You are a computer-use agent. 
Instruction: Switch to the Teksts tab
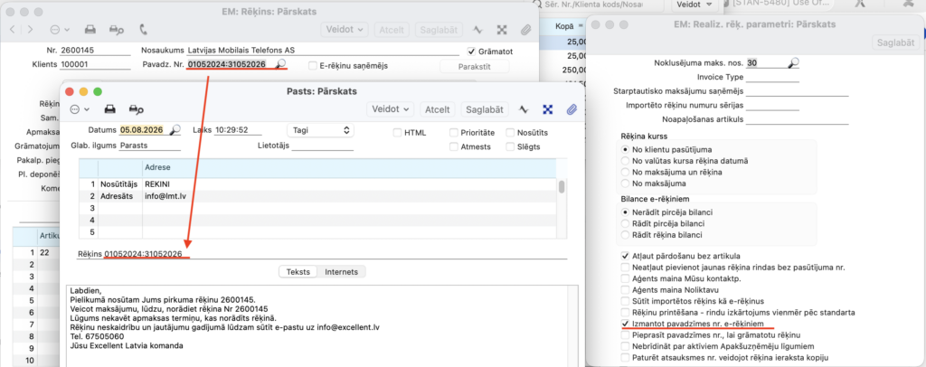point(298,271)
